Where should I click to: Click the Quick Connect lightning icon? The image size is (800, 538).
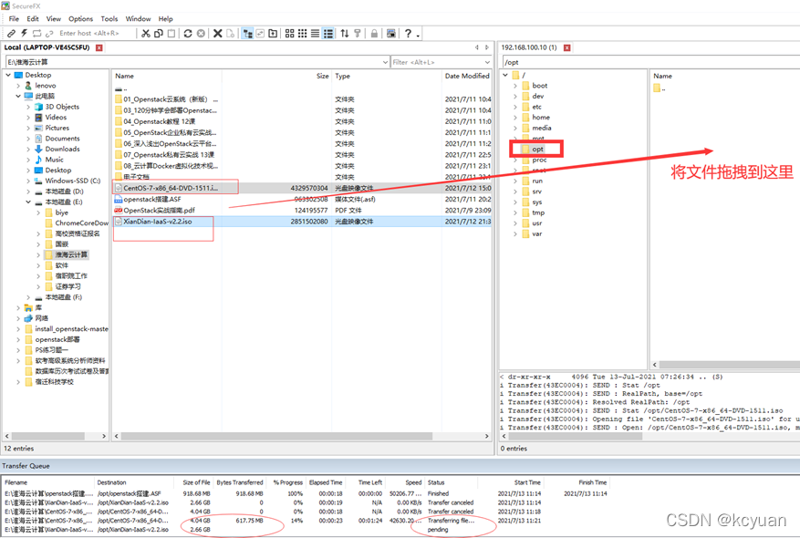tap(24, 33)
